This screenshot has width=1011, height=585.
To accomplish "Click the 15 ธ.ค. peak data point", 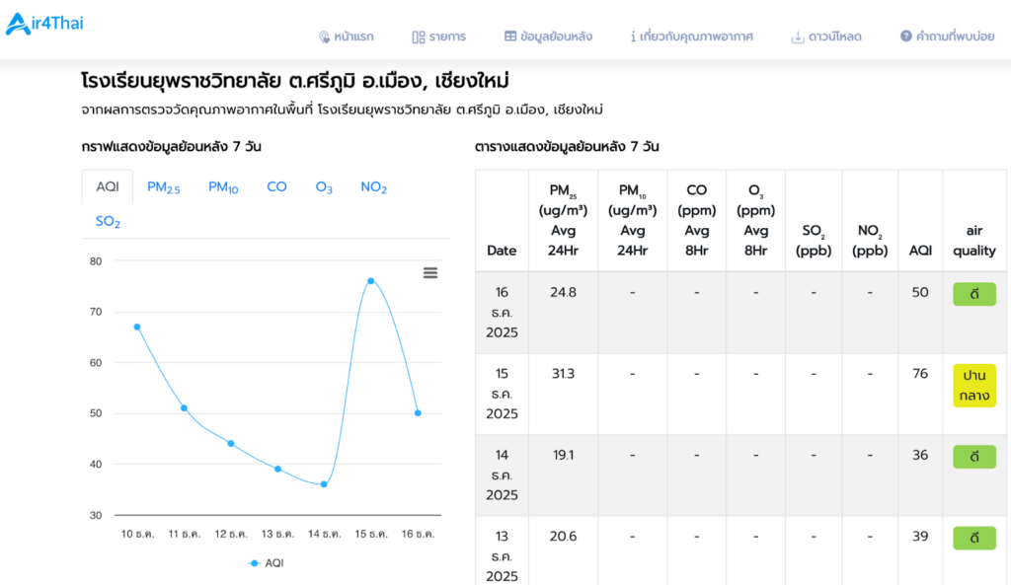I will 371,281.
